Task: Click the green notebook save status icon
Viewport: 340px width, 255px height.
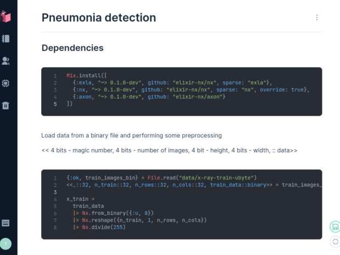Action: point(335,227)
